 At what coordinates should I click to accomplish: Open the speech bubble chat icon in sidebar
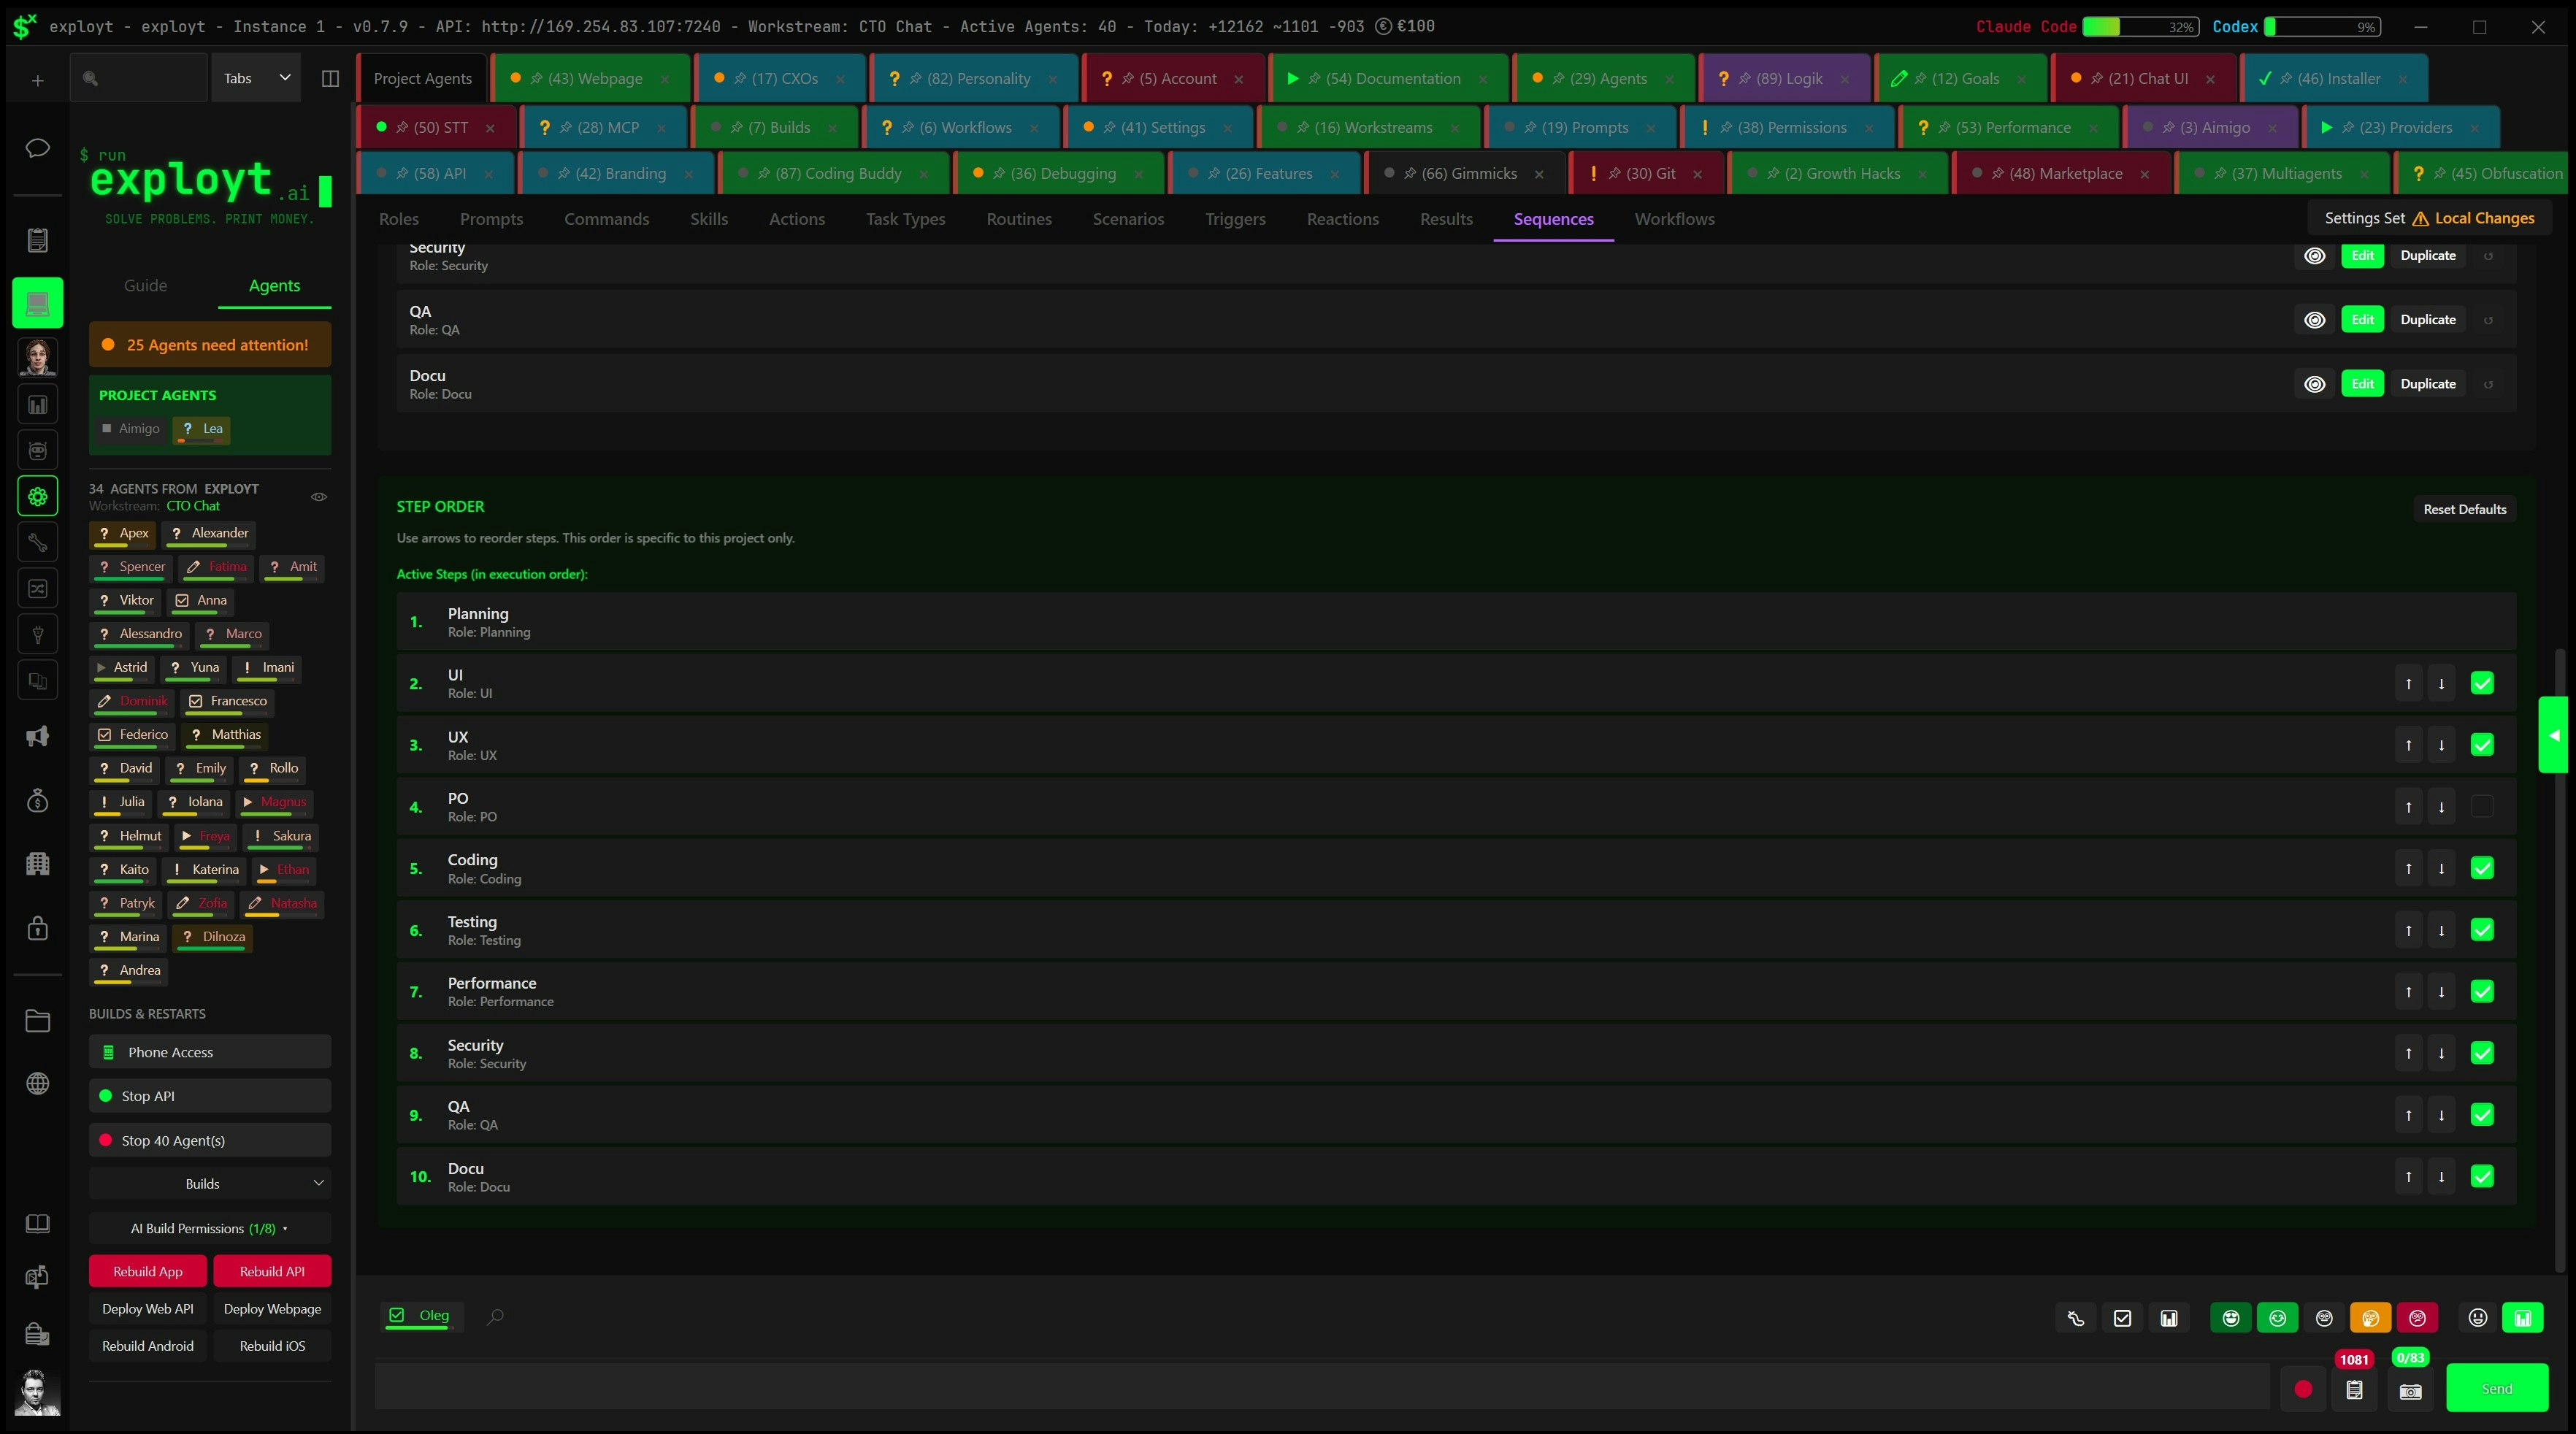click(37, 148)
